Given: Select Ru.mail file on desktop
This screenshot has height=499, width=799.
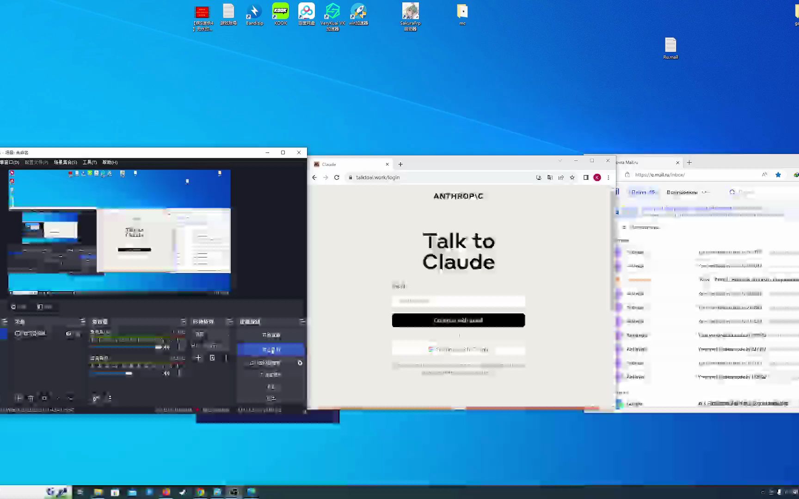Looking at the screenshot, I should click(x=670, y=49).
